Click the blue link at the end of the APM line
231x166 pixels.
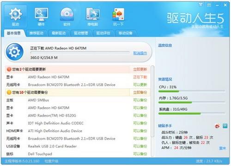coord(222,148)
